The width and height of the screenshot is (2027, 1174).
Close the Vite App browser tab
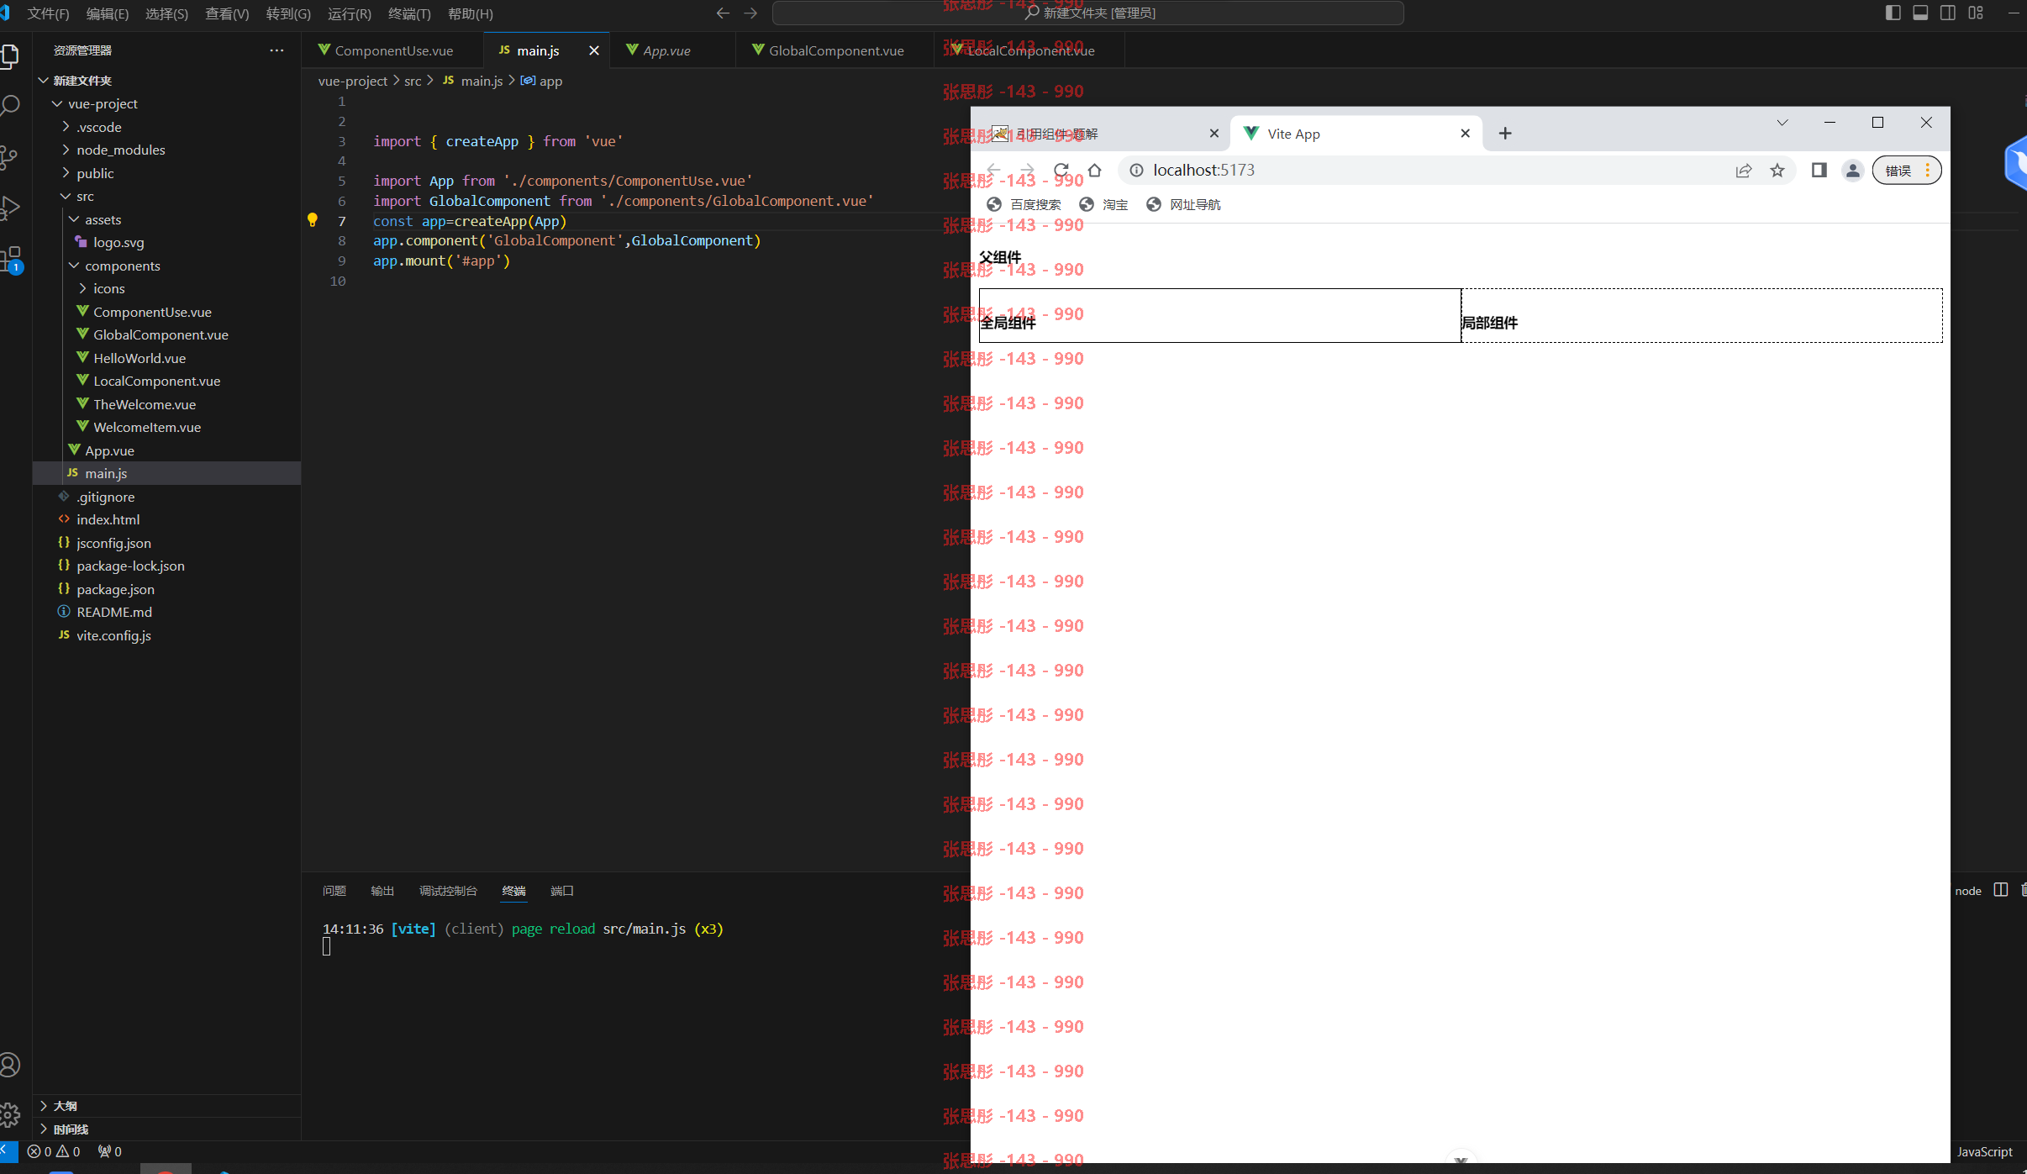pos(1466,134)
